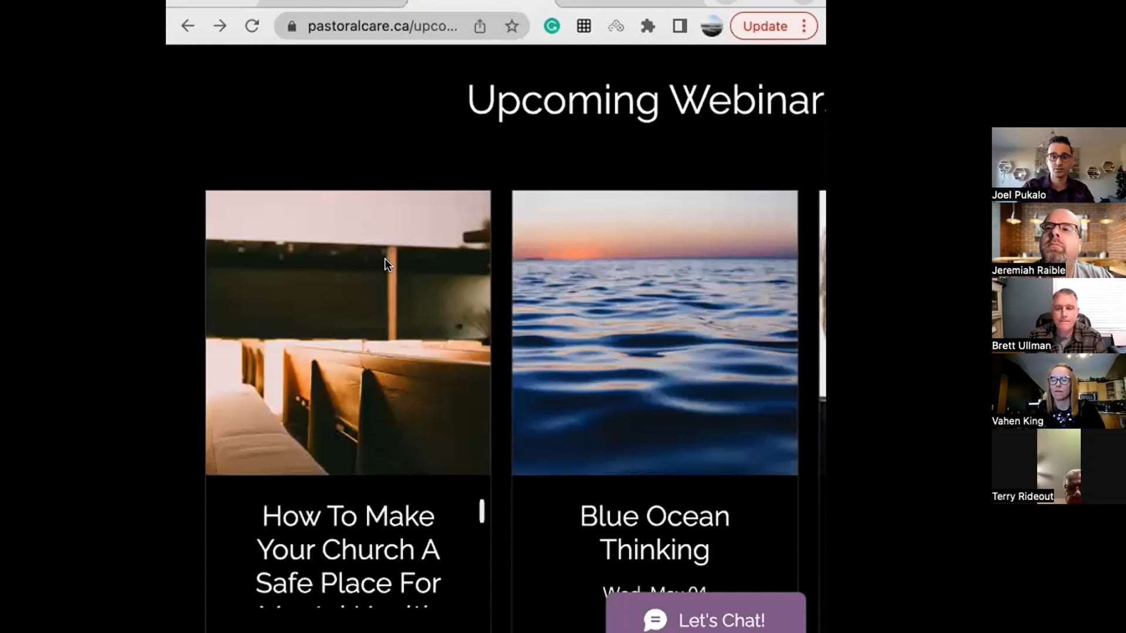1126x633 pixels.
Task: Open the Blue Ocean Thinking title link
Action: 654,533
